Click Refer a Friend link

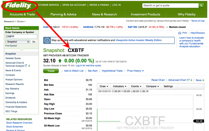(99, 5)
